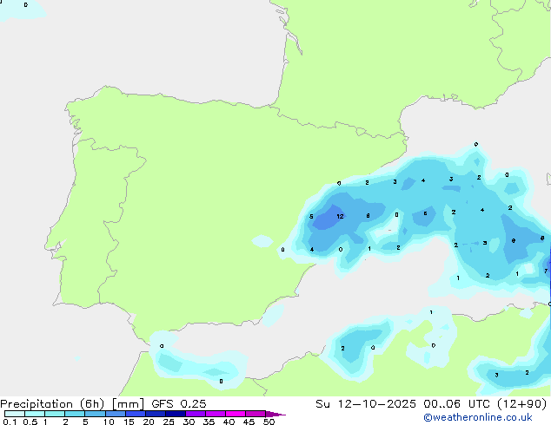The height and width of the screenshot is (425, 551).
Task: Click the '0.1' legend scale label
Action: 10,422
